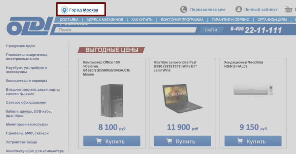Viewport: 296px width, 154px height.
Task: Open Комплектующие для компьютера category
Action: (x=35, y=151)
